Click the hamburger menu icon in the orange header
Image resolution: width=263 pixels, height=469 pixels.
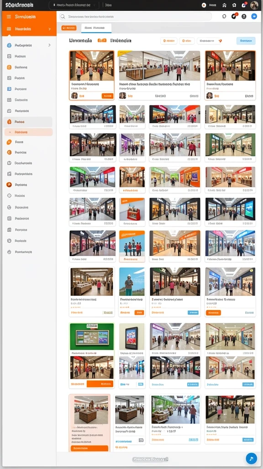pos(9,17)
